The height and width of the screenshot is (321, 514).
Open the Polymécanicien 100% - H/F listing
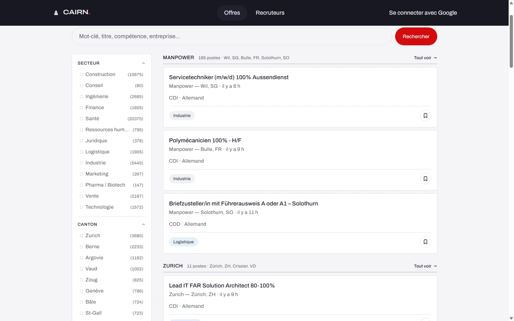click(x=205, y=141)
